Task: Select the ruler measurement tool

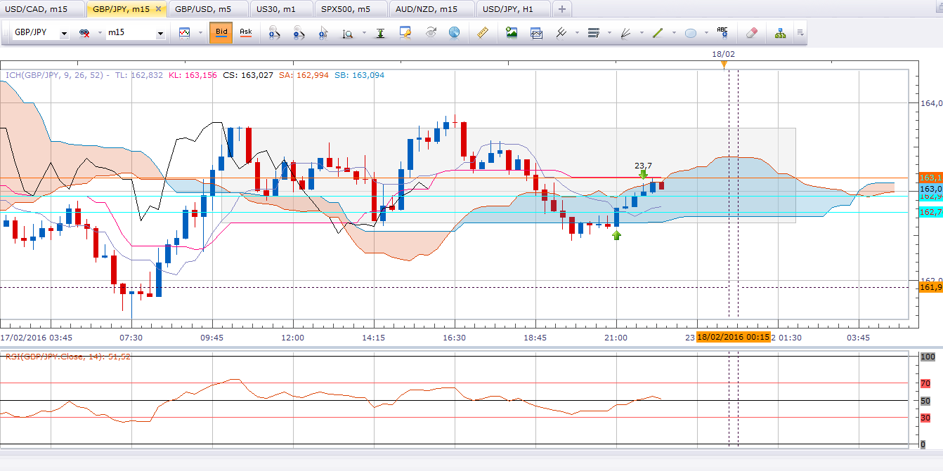Action: pyautogui.click(x=482, y=32)
